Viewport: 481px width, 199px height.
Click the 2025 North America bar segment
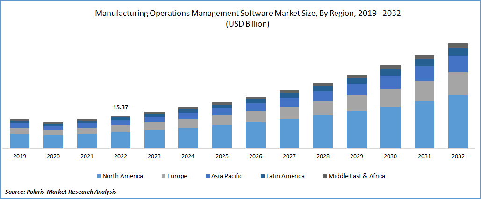[x=222, y=137]
